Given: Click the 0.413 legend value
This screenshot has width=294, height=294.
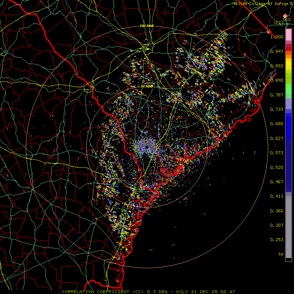Looking at the screenshot, I should click(x=277, y=196).
